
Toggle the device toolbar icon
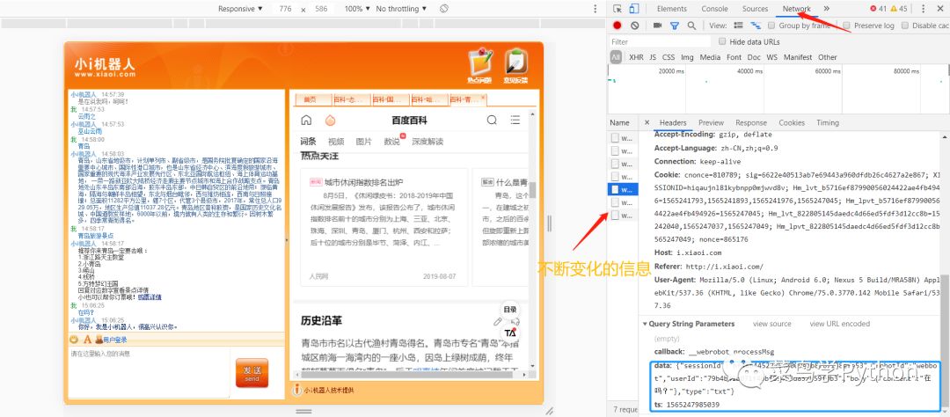point(633,9)
